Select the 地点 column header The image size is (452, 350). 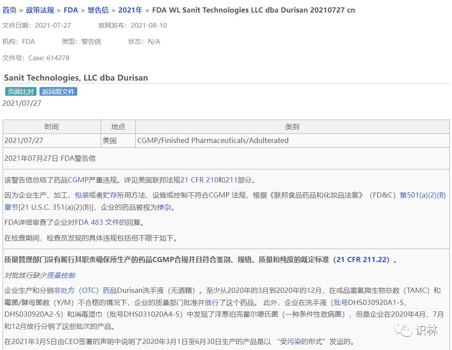tap(118, 126)
